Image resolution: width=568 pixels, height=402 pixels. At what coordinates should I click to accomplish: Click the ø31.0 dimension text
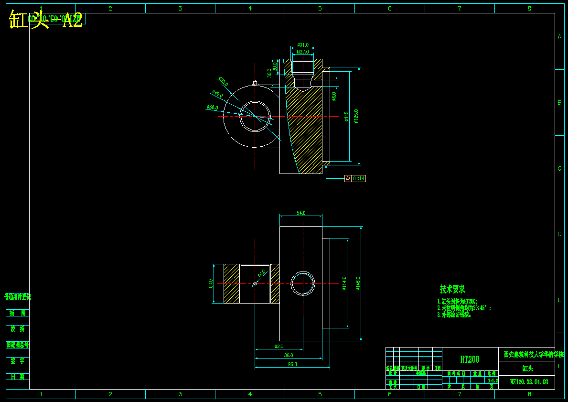coord(303,45)
